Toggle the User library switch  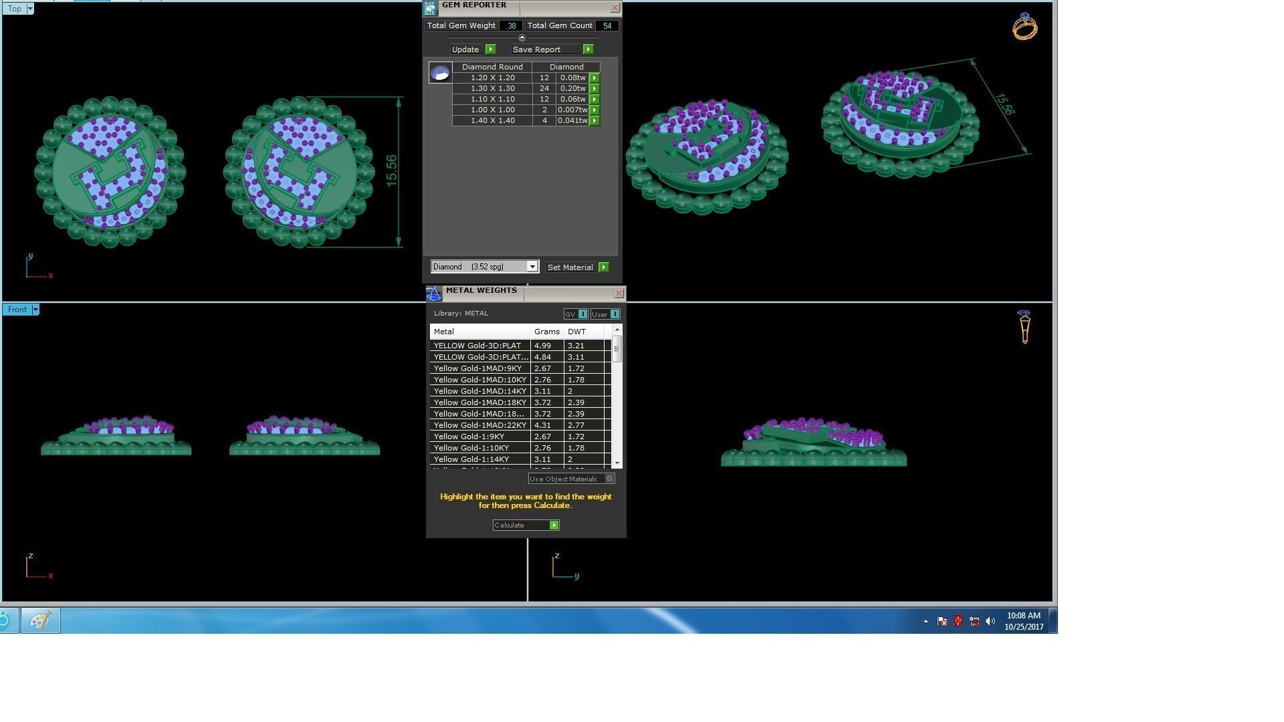coord(615,314)
